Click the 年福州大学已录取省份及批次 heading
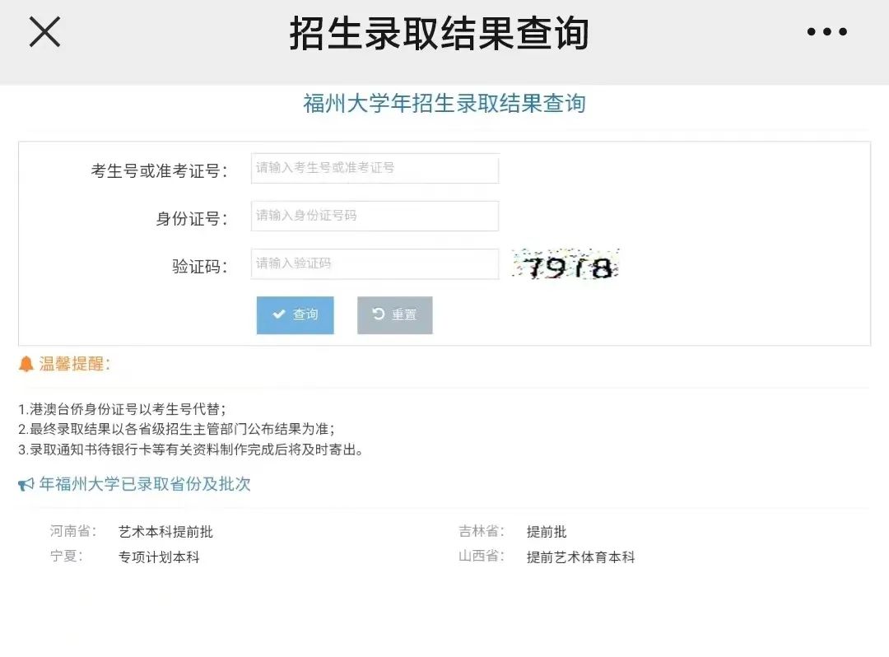Image resolution: width=889 pixels, height=657 pixels. [x=145, y=484]
